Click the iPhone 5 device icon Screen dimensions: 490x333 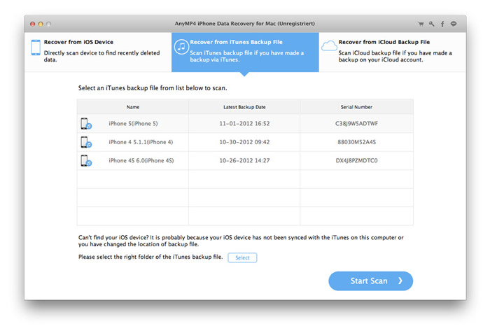tap(86, 124)
